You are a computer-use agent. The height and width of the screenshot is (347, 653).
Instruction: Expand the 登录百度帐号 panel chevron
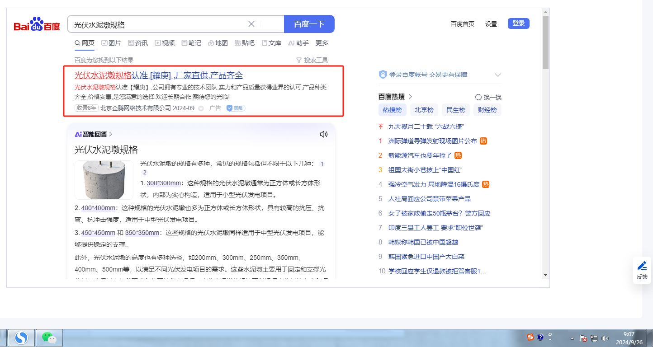point(498,75)
